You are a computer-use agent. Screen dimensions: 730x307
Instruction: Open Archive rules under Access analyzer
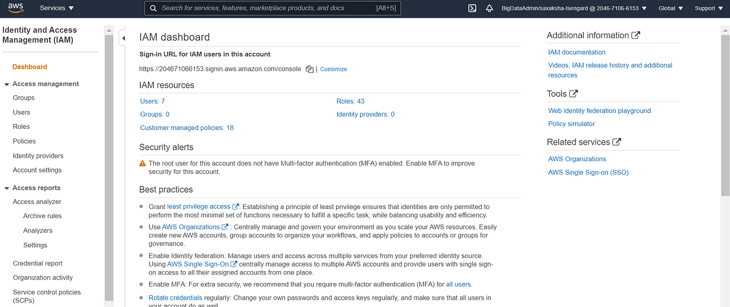point(42,216)
